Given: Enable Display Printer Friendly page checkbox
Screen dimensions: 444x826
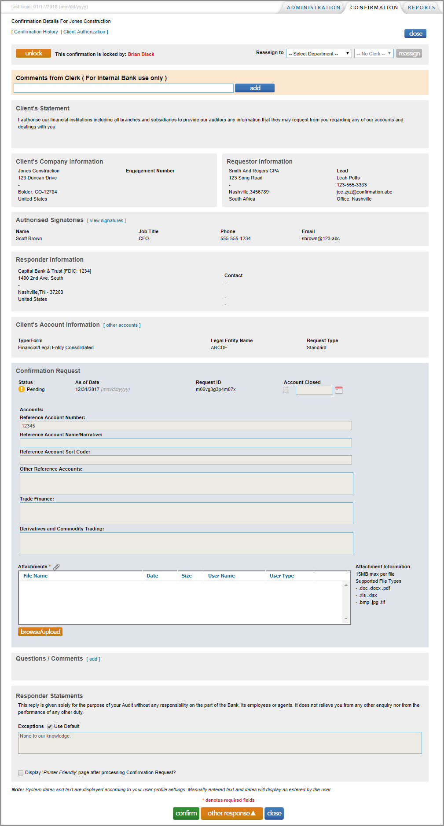Looking at the screenshot, I should pos(21,773).
